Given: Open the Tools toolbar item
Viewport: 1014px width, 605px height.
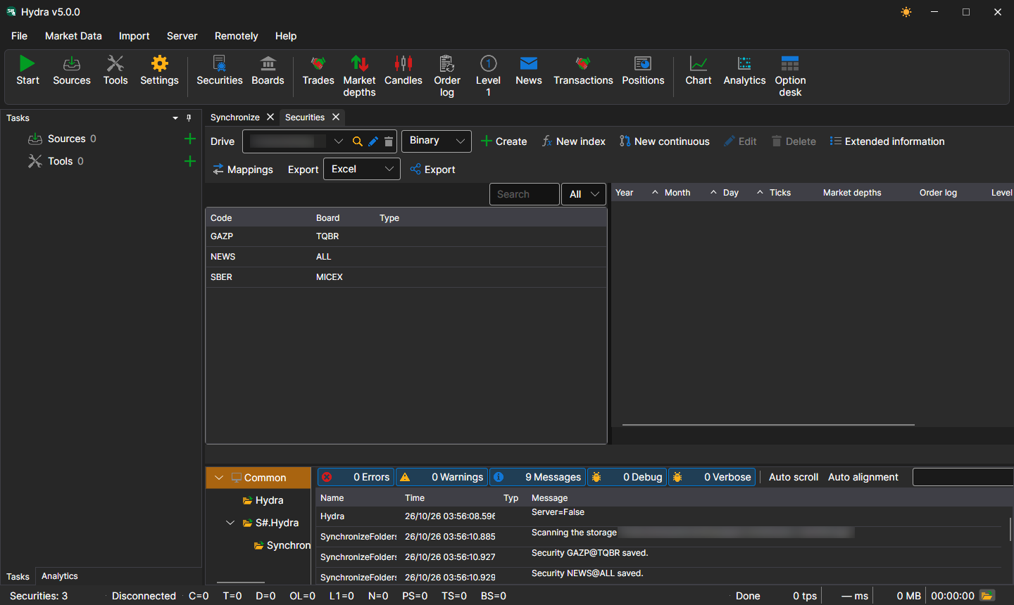Looking at the screenshot, I should (115, 70).
